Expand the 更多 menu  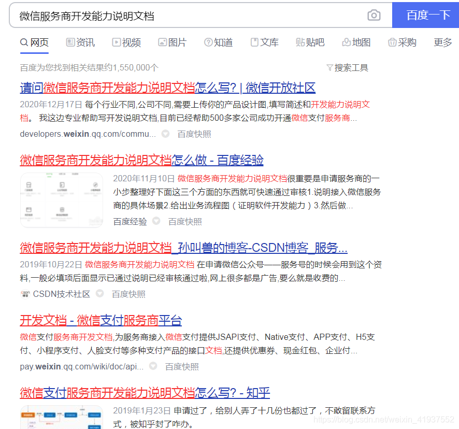click(442, 42)
